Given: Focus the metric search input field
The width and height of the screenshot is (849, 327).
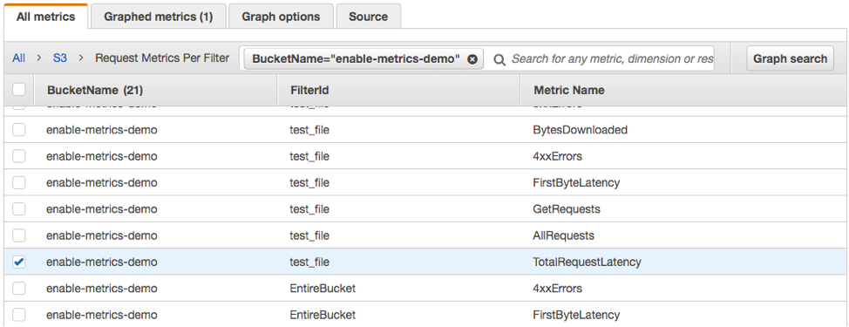Looking at the screenshot, I should pos(612,59).
